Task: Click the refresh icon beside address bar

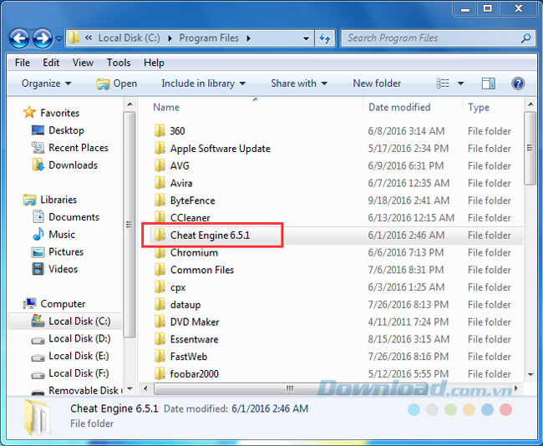Action: 326,38
